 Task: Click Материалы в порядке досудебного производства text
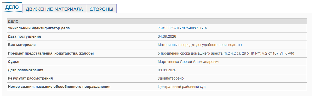(x=200, y=45)
